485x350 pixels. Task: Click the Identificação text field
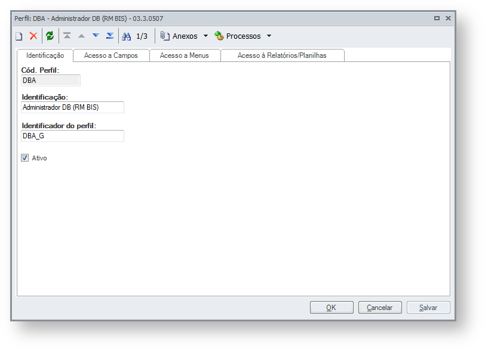[72, 107]
